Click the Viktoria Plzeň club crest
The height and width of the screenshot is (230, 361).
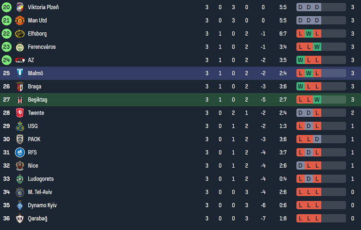[x=19, y=7]
